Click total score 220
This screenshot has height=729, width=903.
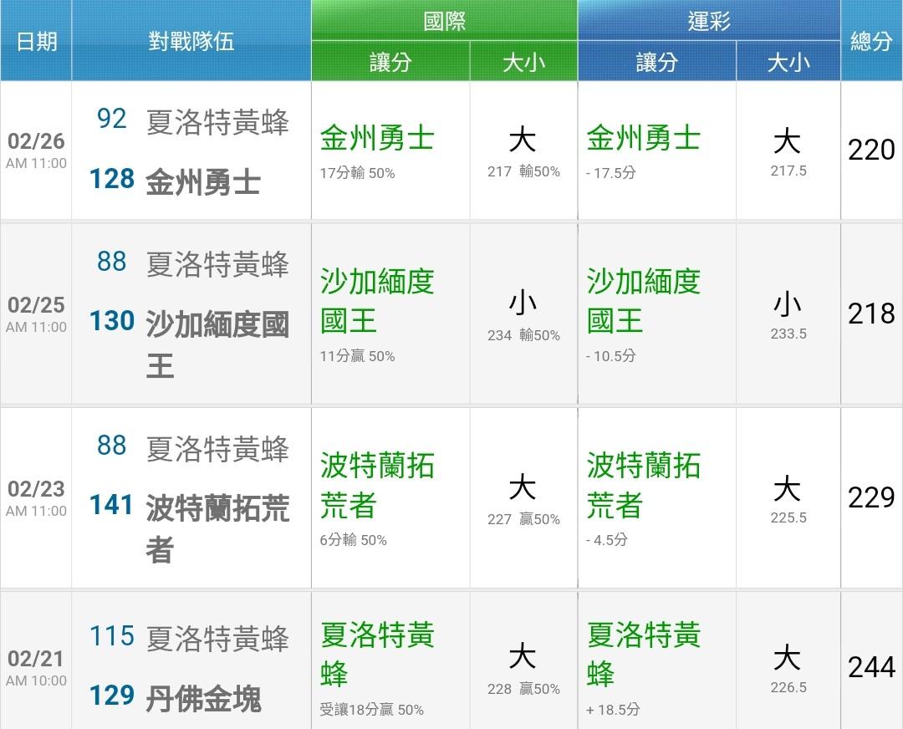tap(871, 150)
